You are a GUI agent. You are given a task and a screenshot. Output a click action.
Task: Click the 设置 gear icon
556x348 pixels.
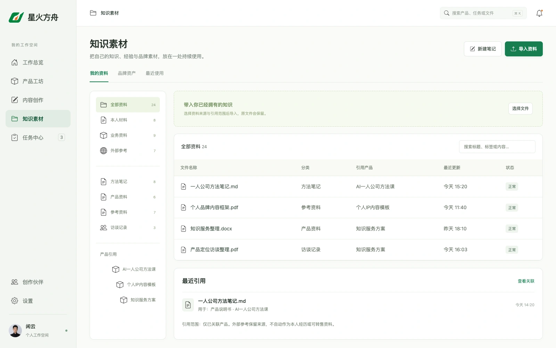[15, 301]
